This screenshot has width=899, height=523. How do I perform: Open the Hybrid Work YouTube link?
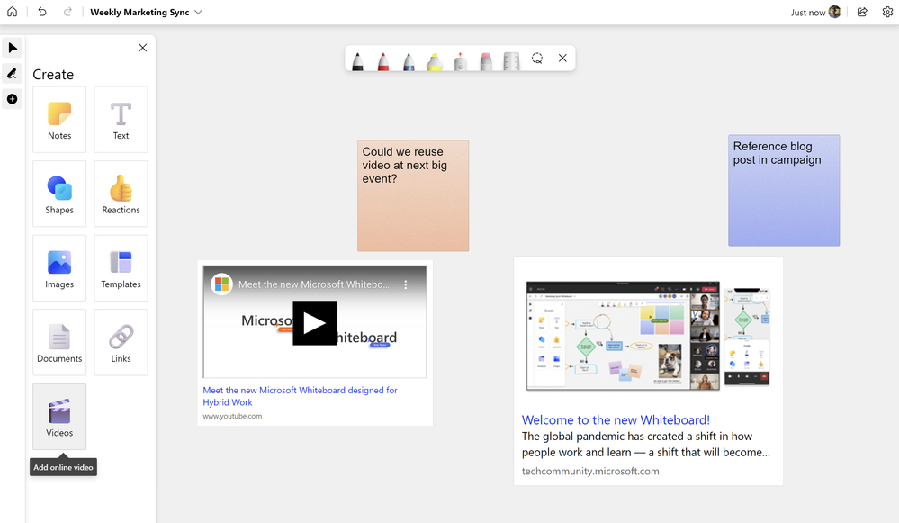[x=299, y=396]
